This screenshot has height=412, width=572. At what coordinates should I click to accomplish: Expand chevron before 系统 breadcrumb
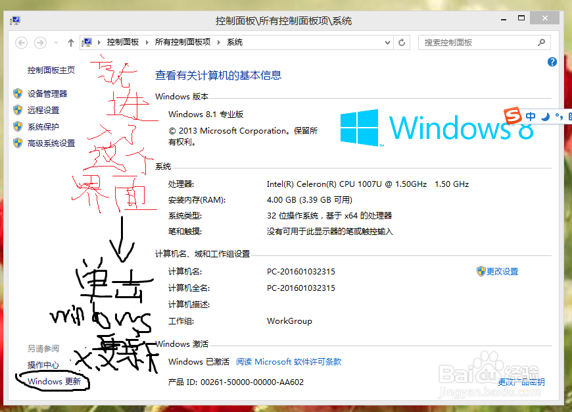point(218,42)
